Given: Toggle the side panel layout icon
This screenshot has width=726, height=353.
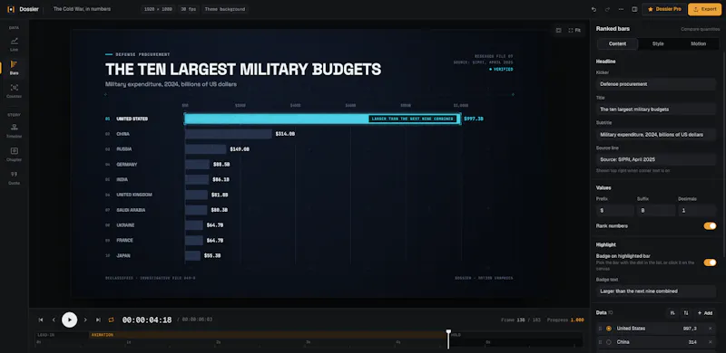Looking at the screenshot, I should tap(634, 9).
